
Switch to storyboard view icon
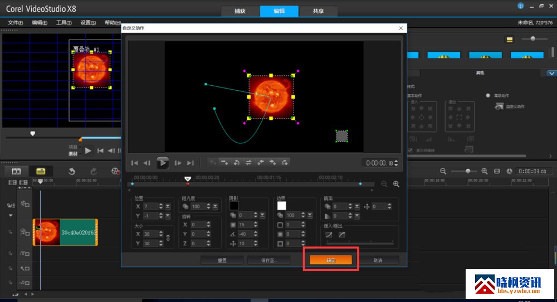(x=16, y=171)
